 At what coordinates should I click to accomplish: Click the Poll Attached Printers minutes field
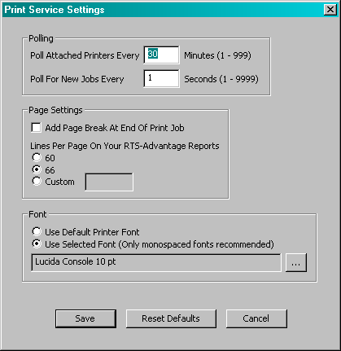tap(161, 55)
